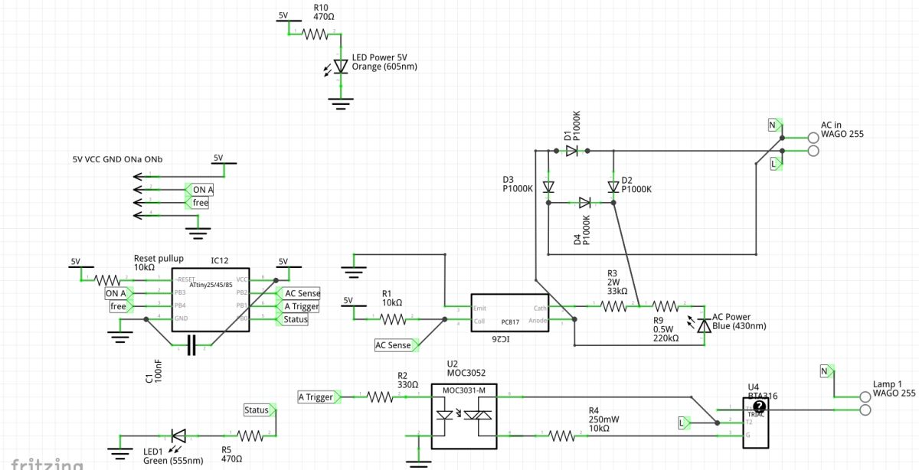Select the 5V label feeding R1

click(x=349, y=300)
